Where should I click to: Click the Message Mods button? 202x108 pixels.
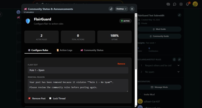[159, 87]
